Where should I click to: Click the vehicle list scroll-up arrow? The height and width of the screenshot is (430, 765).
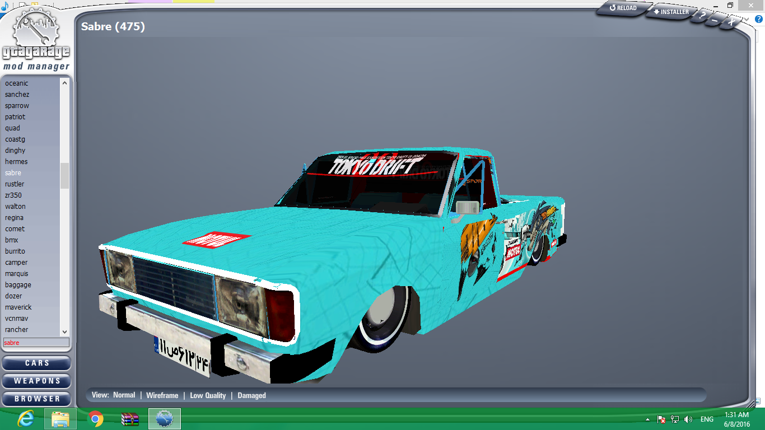[64, 83]
